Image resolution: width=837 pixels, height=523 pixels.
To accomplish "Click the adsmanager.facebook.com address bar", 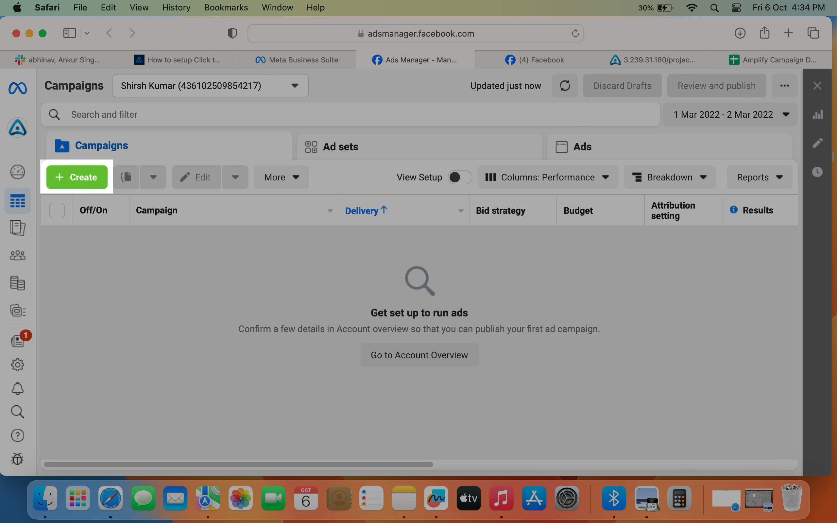I will 415,33.
